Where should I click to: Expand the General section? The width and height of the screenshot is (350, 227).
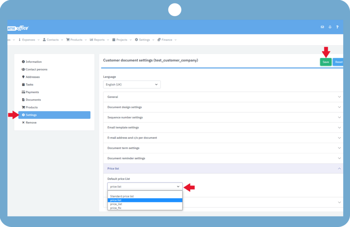223,97
